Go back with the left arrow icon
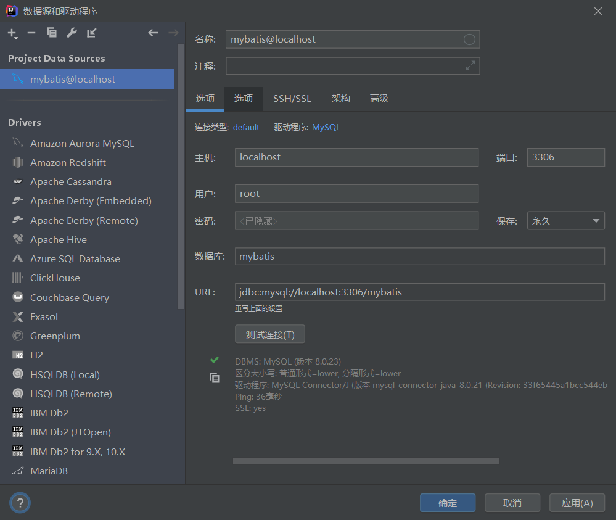616x520 pixels. pos(153,33)
